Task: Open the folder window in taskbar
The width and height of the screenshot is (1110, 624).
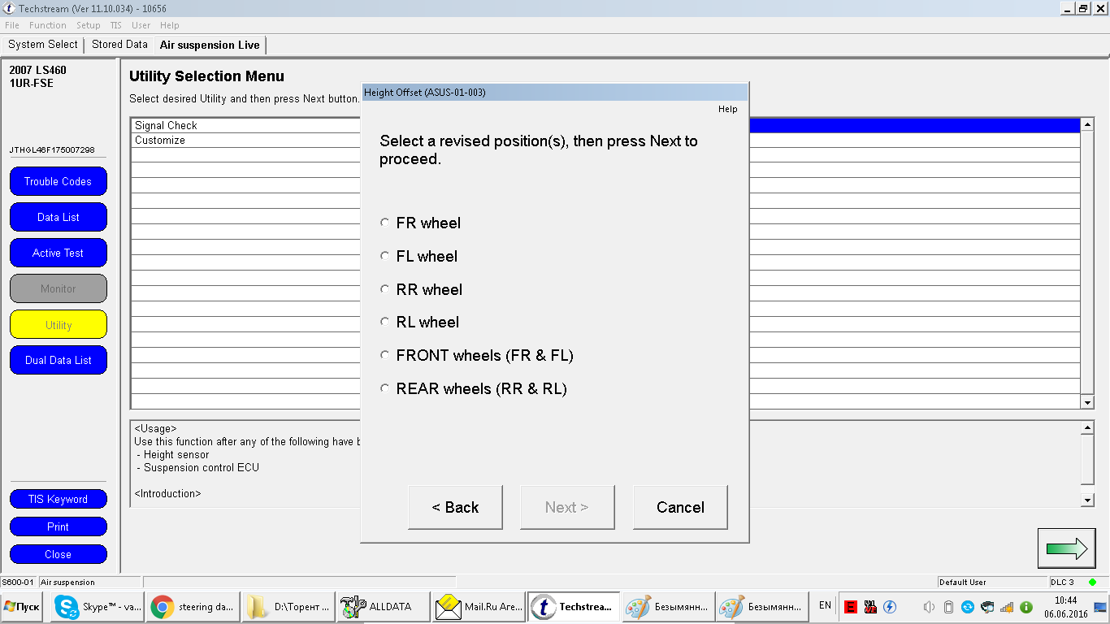Action: coord(288,607)
